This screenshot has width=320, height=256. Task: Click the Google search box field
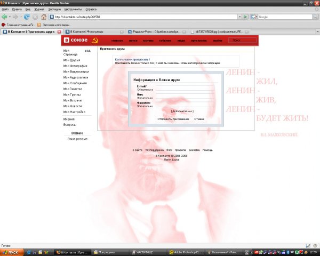click(x=285, y=17)
